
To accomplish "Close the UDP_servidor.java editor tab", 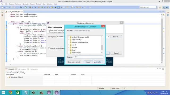I will (22, 12).
